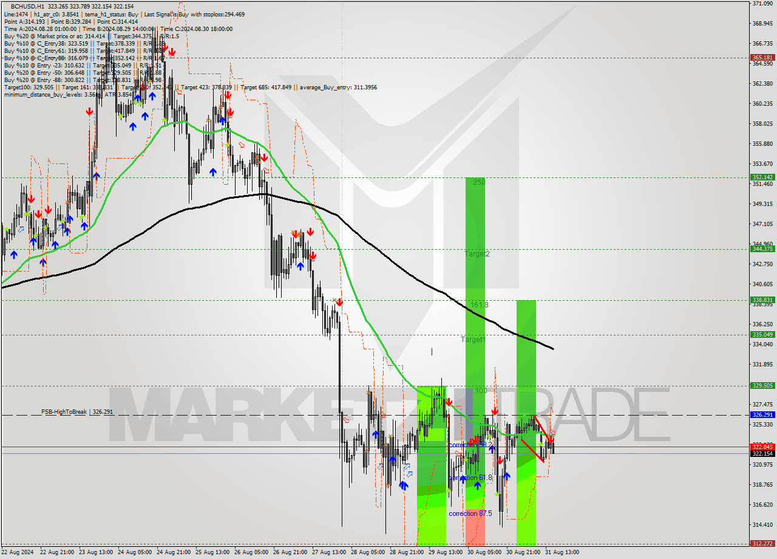This screenshot has width=777, height=559.
Task: Click the 349.315 price axis label
Action: coord(762,204)
